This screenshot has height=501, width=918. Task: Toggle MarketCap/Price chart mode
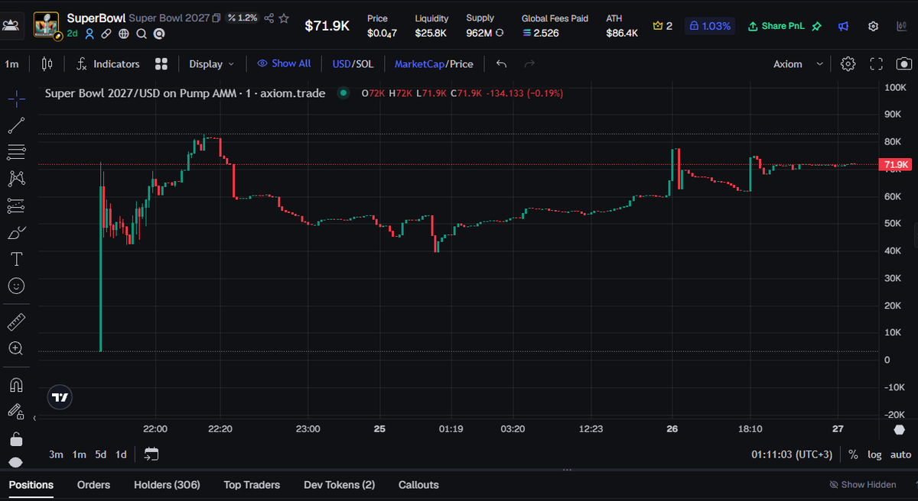pos(434,64)
